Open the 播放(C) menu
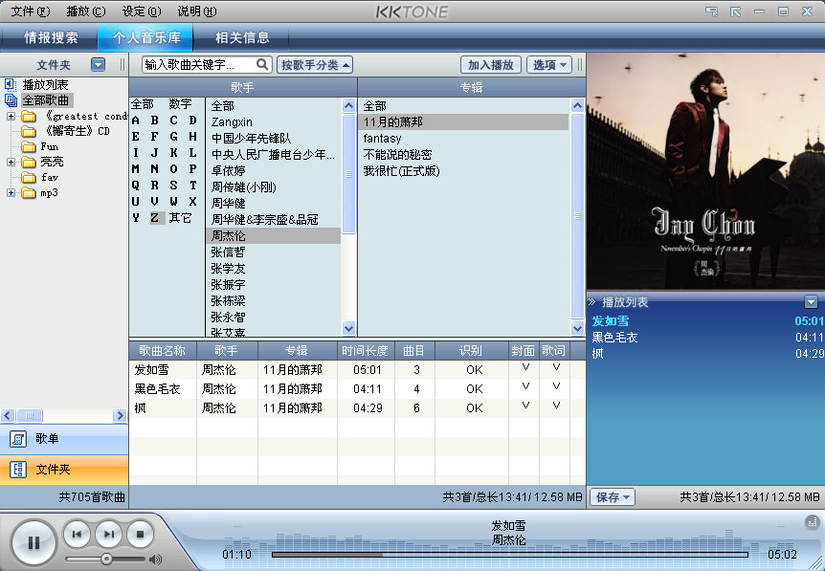This screenshot has height=571, width=825. (x=86, y=11)
